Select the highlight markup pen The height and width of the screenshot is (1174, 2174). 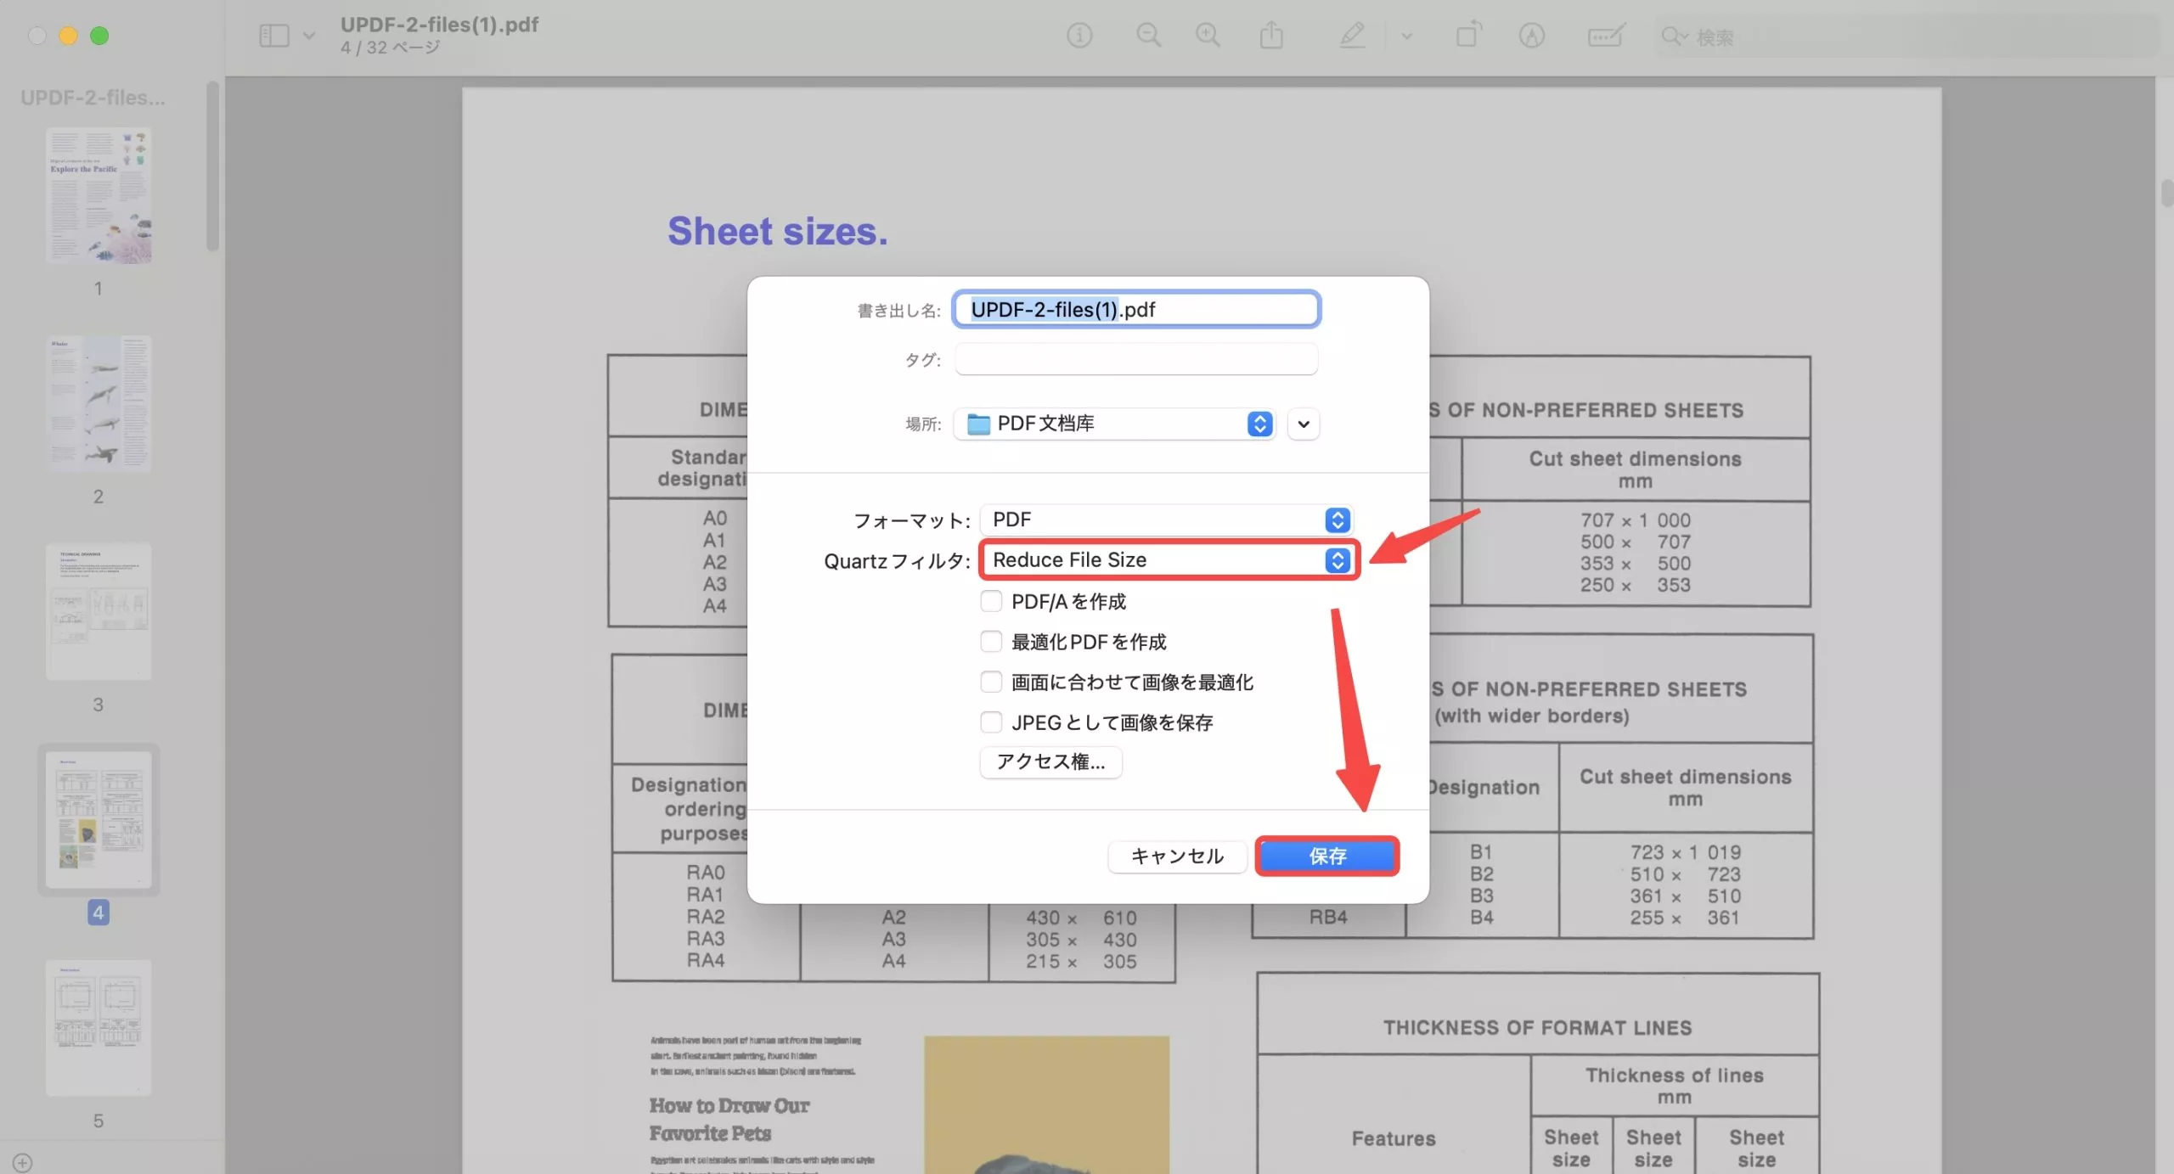[x=1353, y=36]
